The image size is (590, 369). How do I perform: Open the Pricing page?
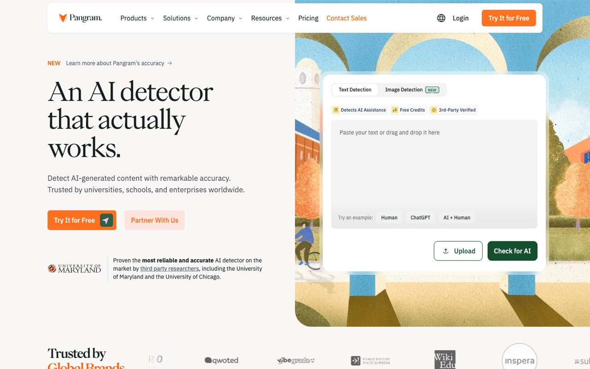pos(308,18)
